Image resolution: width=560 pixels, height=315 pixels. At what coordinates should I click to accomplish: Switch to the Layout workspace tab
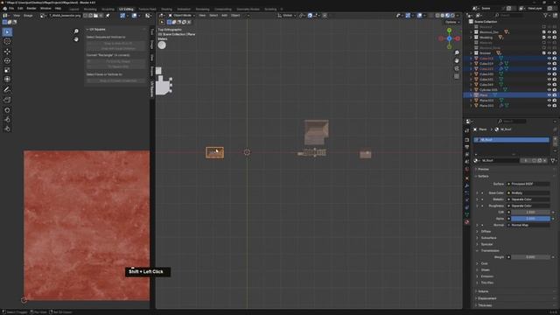74,10
